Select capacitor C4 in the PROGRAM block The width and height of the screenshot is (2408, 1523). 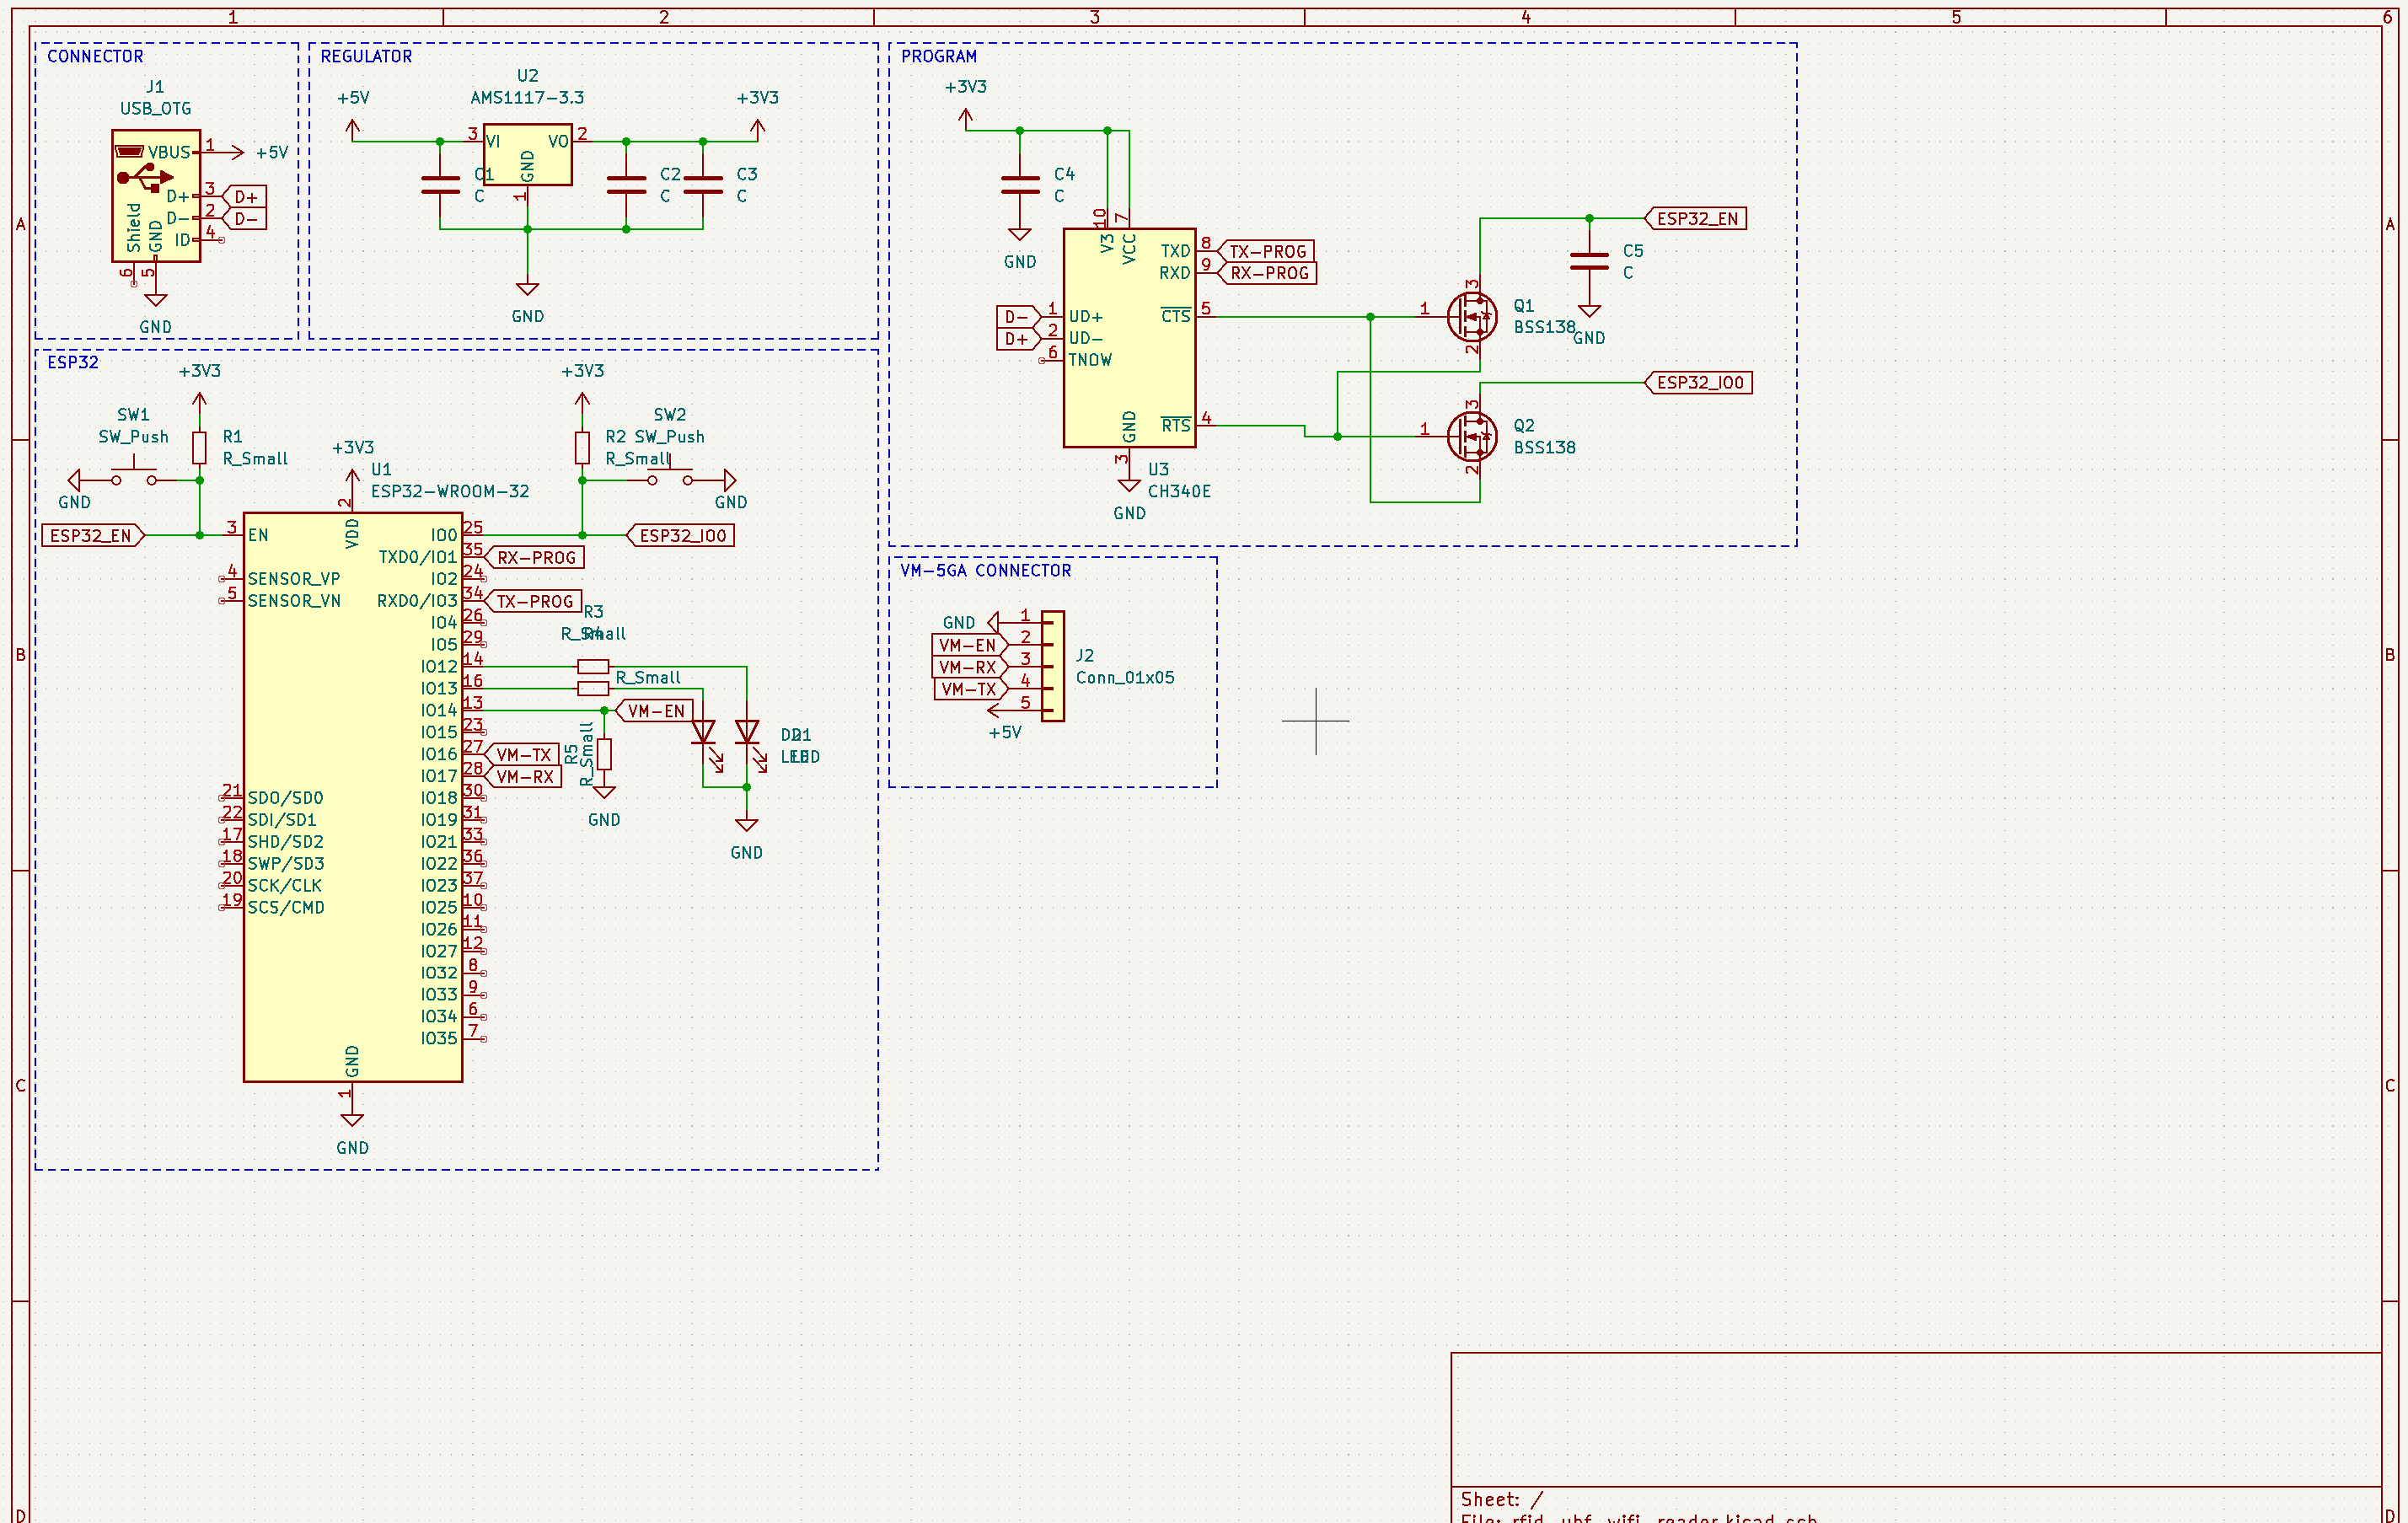pos(1020,185)
